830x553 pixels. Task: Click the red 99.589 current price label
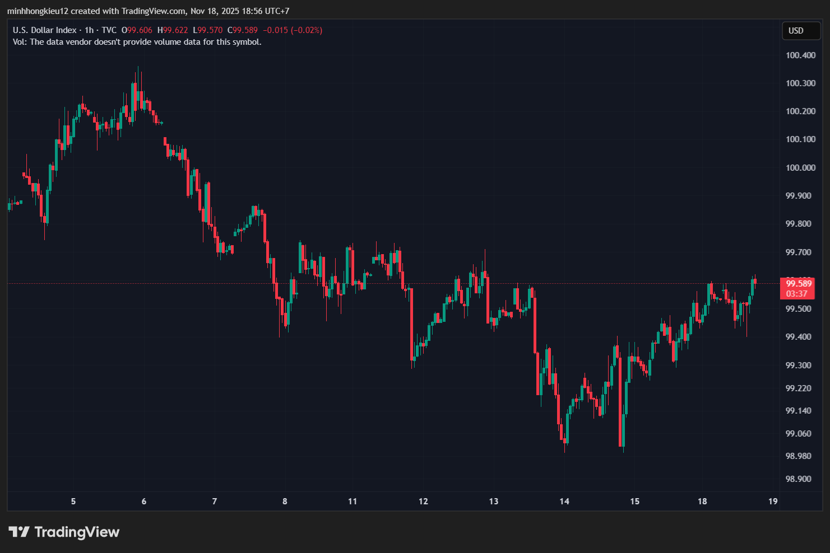point(798,284)
